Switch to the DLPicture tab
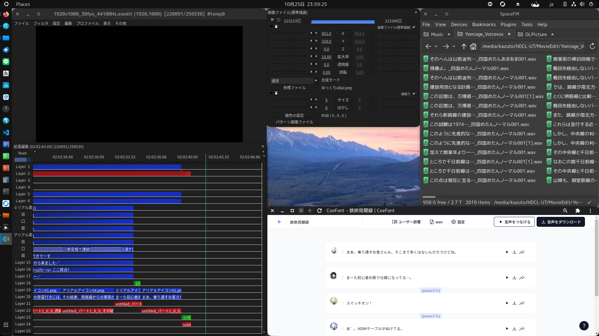This screenshot has width=599, height=336. (535, 34)
